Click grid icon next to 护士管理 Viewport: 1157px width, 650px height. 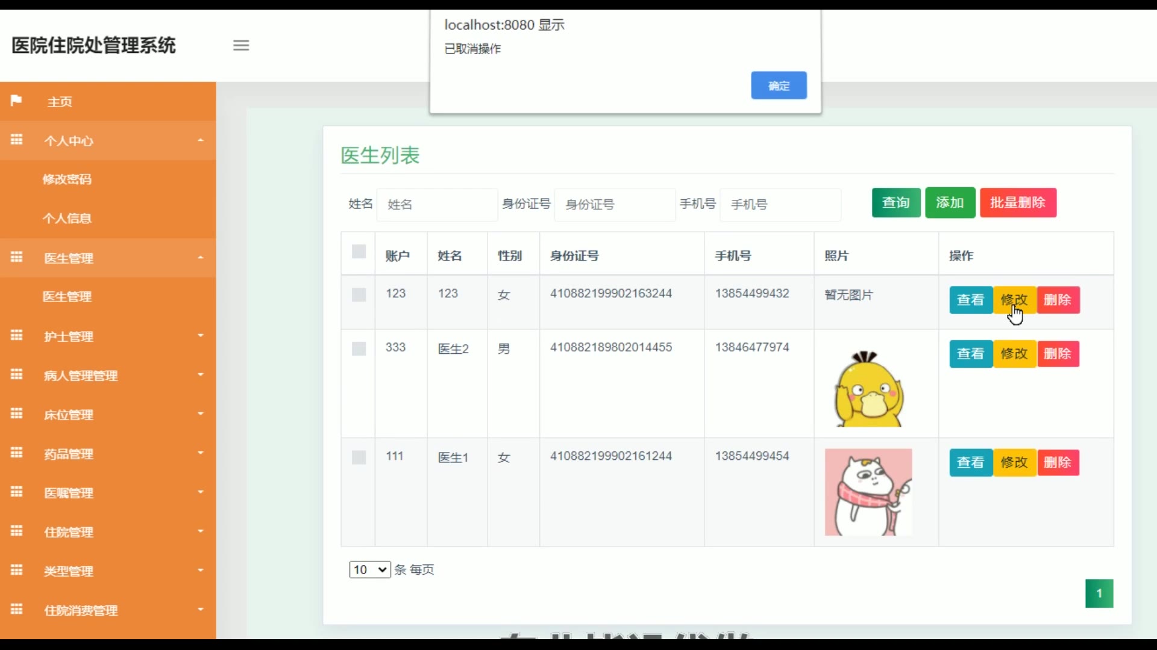(17, 336)
